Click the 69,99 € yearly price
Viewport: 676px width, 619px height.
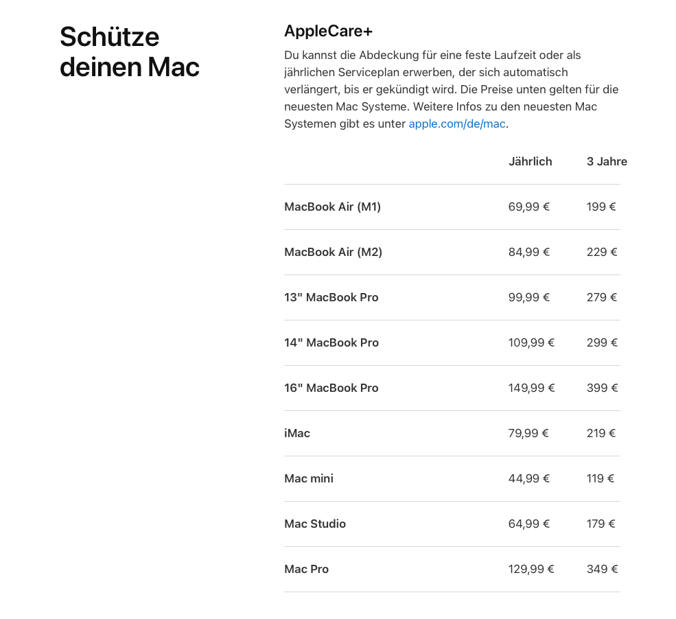tap(528, 207)
